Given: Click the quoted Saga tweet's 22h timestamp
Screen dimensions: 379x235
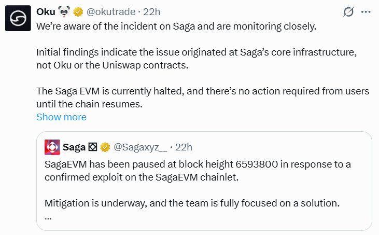Looking at the screenshot, I should pyautogui.click(x=184, y=147).
